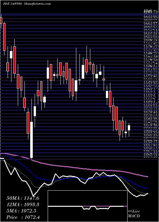Click the 50MA : 1147.6 value

[x=23, y=198]
